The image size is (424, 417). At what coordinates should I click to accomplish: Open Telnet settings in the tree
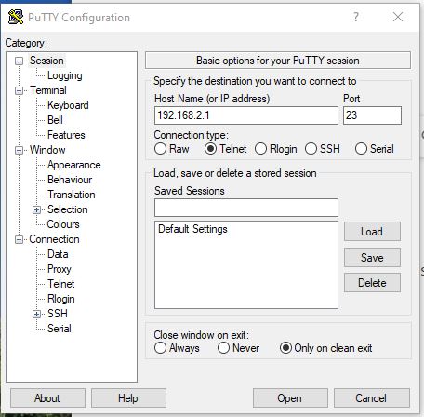tap(61, 284)
